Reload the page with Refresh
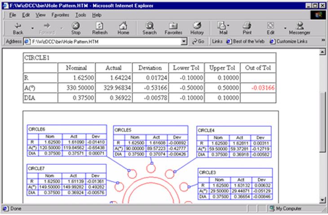The image size is (328, 215). [x=100, y=29]
